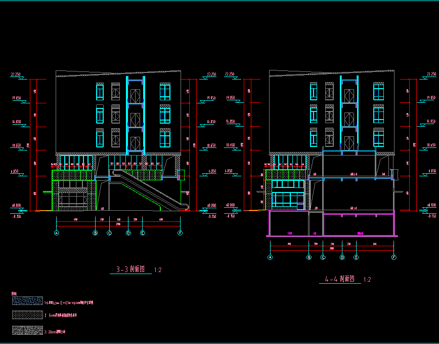The image size is (439, 344).
Task: Select the 6.050 elevation marker at far right
Action: click(431, 172)
